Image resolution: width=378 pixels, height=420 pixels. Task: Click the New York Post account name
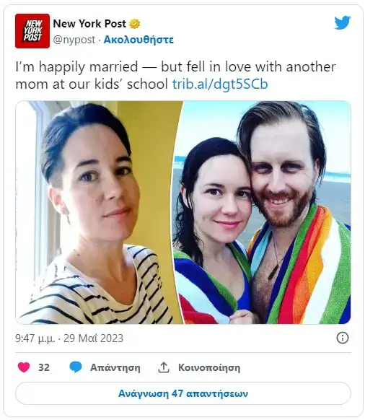pos(89,24)
